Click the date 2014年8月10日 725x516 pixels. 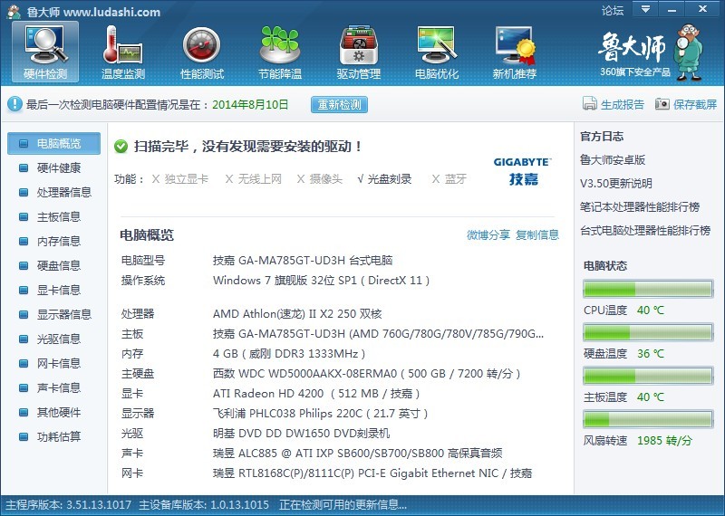point(250,104)
